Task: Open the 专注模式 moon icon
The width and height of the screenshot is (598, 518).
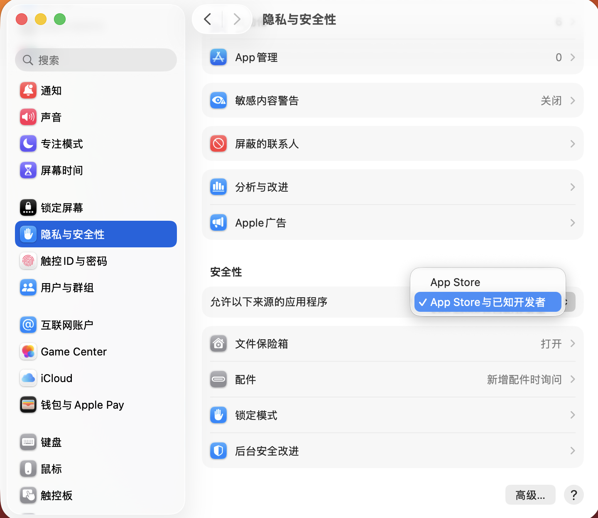Action: (28, 144)
